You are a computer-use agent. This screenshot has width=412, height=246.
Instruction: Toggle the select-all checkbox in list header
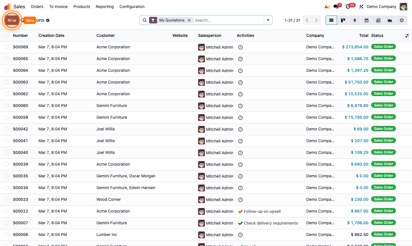(x=7, y=35)
